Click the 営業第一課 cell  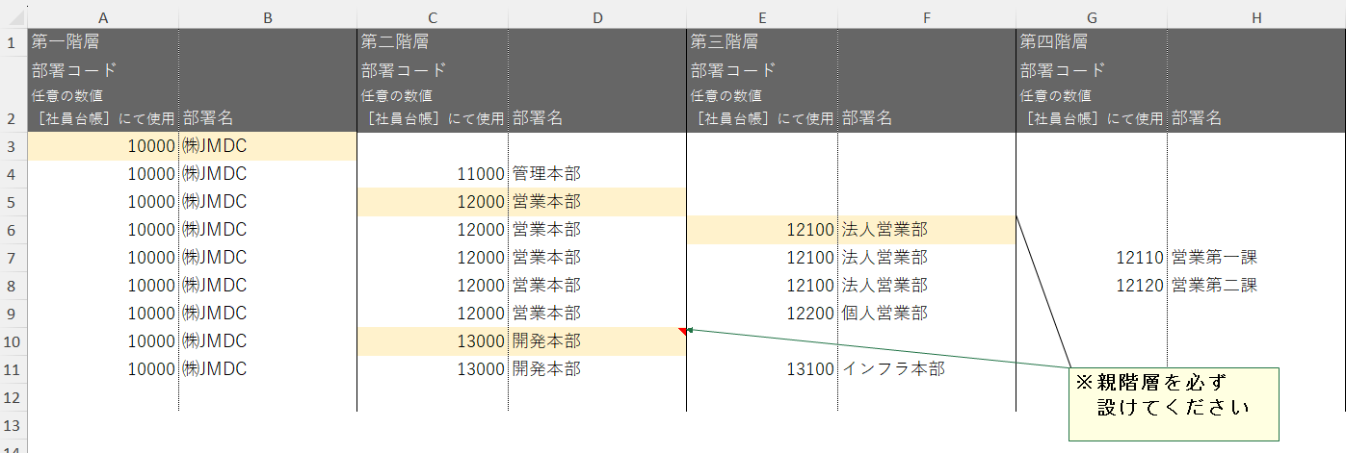(x=1256, y=258)
